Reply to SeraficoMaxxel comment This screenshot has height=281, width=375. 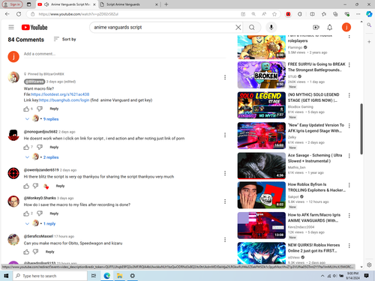coord(49,252)
